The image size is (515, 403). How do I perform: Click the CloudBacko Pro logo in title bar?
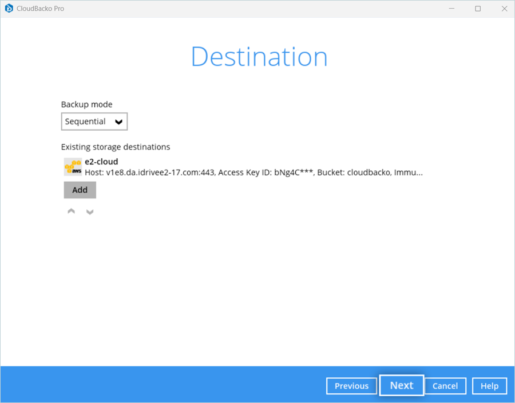click(9, 9)
